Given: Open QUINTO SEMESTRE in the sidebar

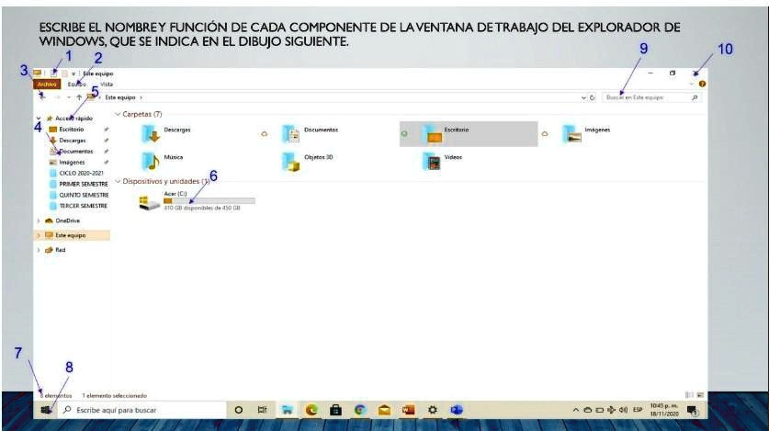Looking at the screenshot, I should (x=84, y=195).
